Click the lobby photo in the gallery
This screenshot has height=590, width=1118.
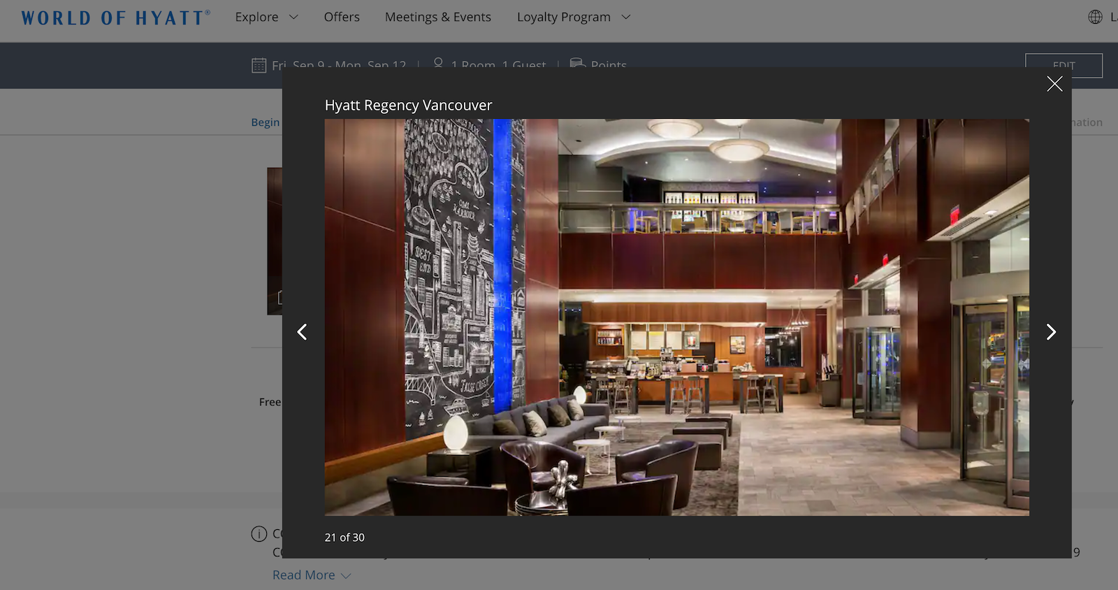pos(676,317)
